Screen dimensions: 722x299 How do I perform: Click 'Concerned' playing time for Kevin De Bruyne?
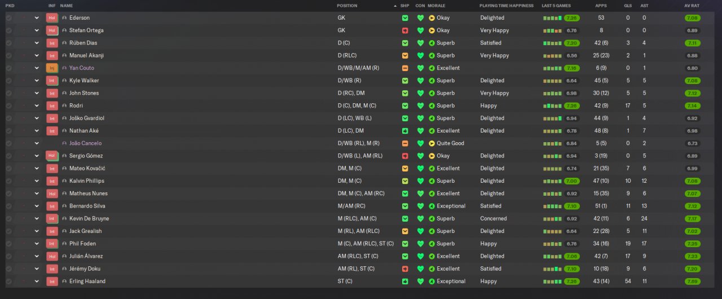pyautogui.click(x=494, y=218)
